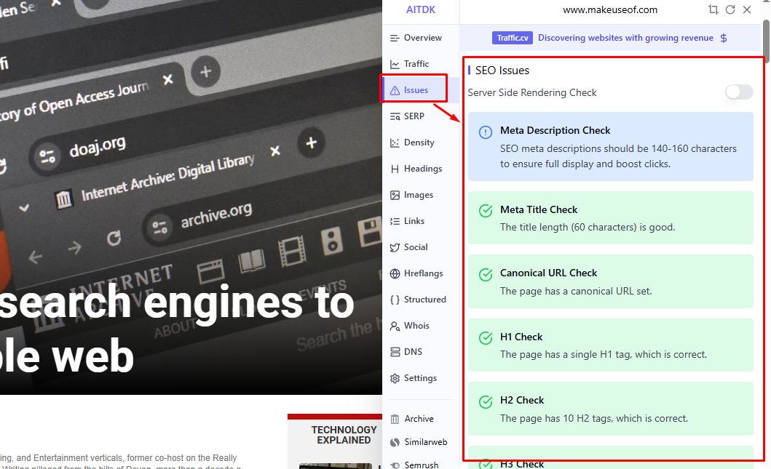
Task: Click the 'Meta Title Check' heading
Action: click(539, 209)
